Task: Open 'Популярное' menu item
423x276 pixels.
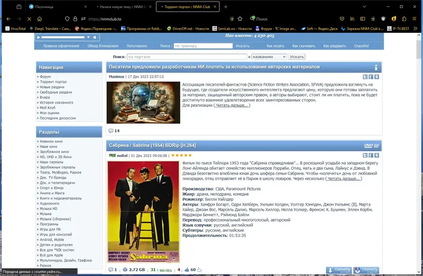Action: click(137, 46)
